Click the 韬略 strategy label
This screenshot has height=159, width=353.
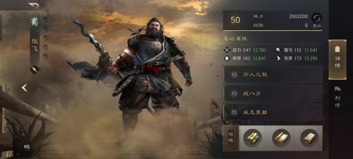(x=231, y=138)
